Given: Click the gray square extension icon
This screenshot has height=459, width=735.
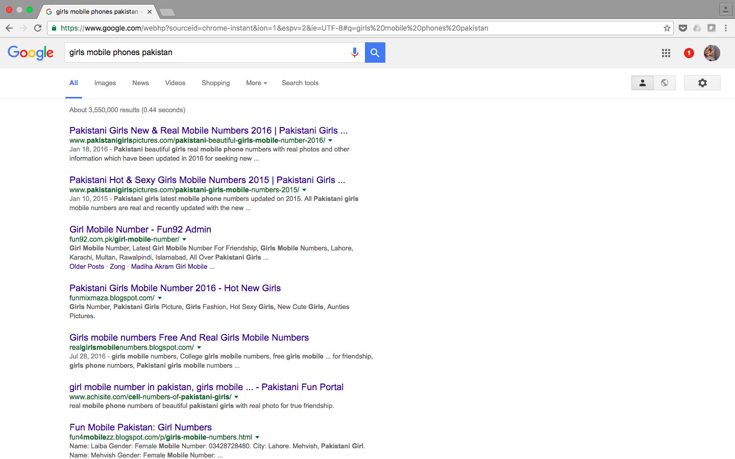Looking at the screenshot, I should (712, 28).
